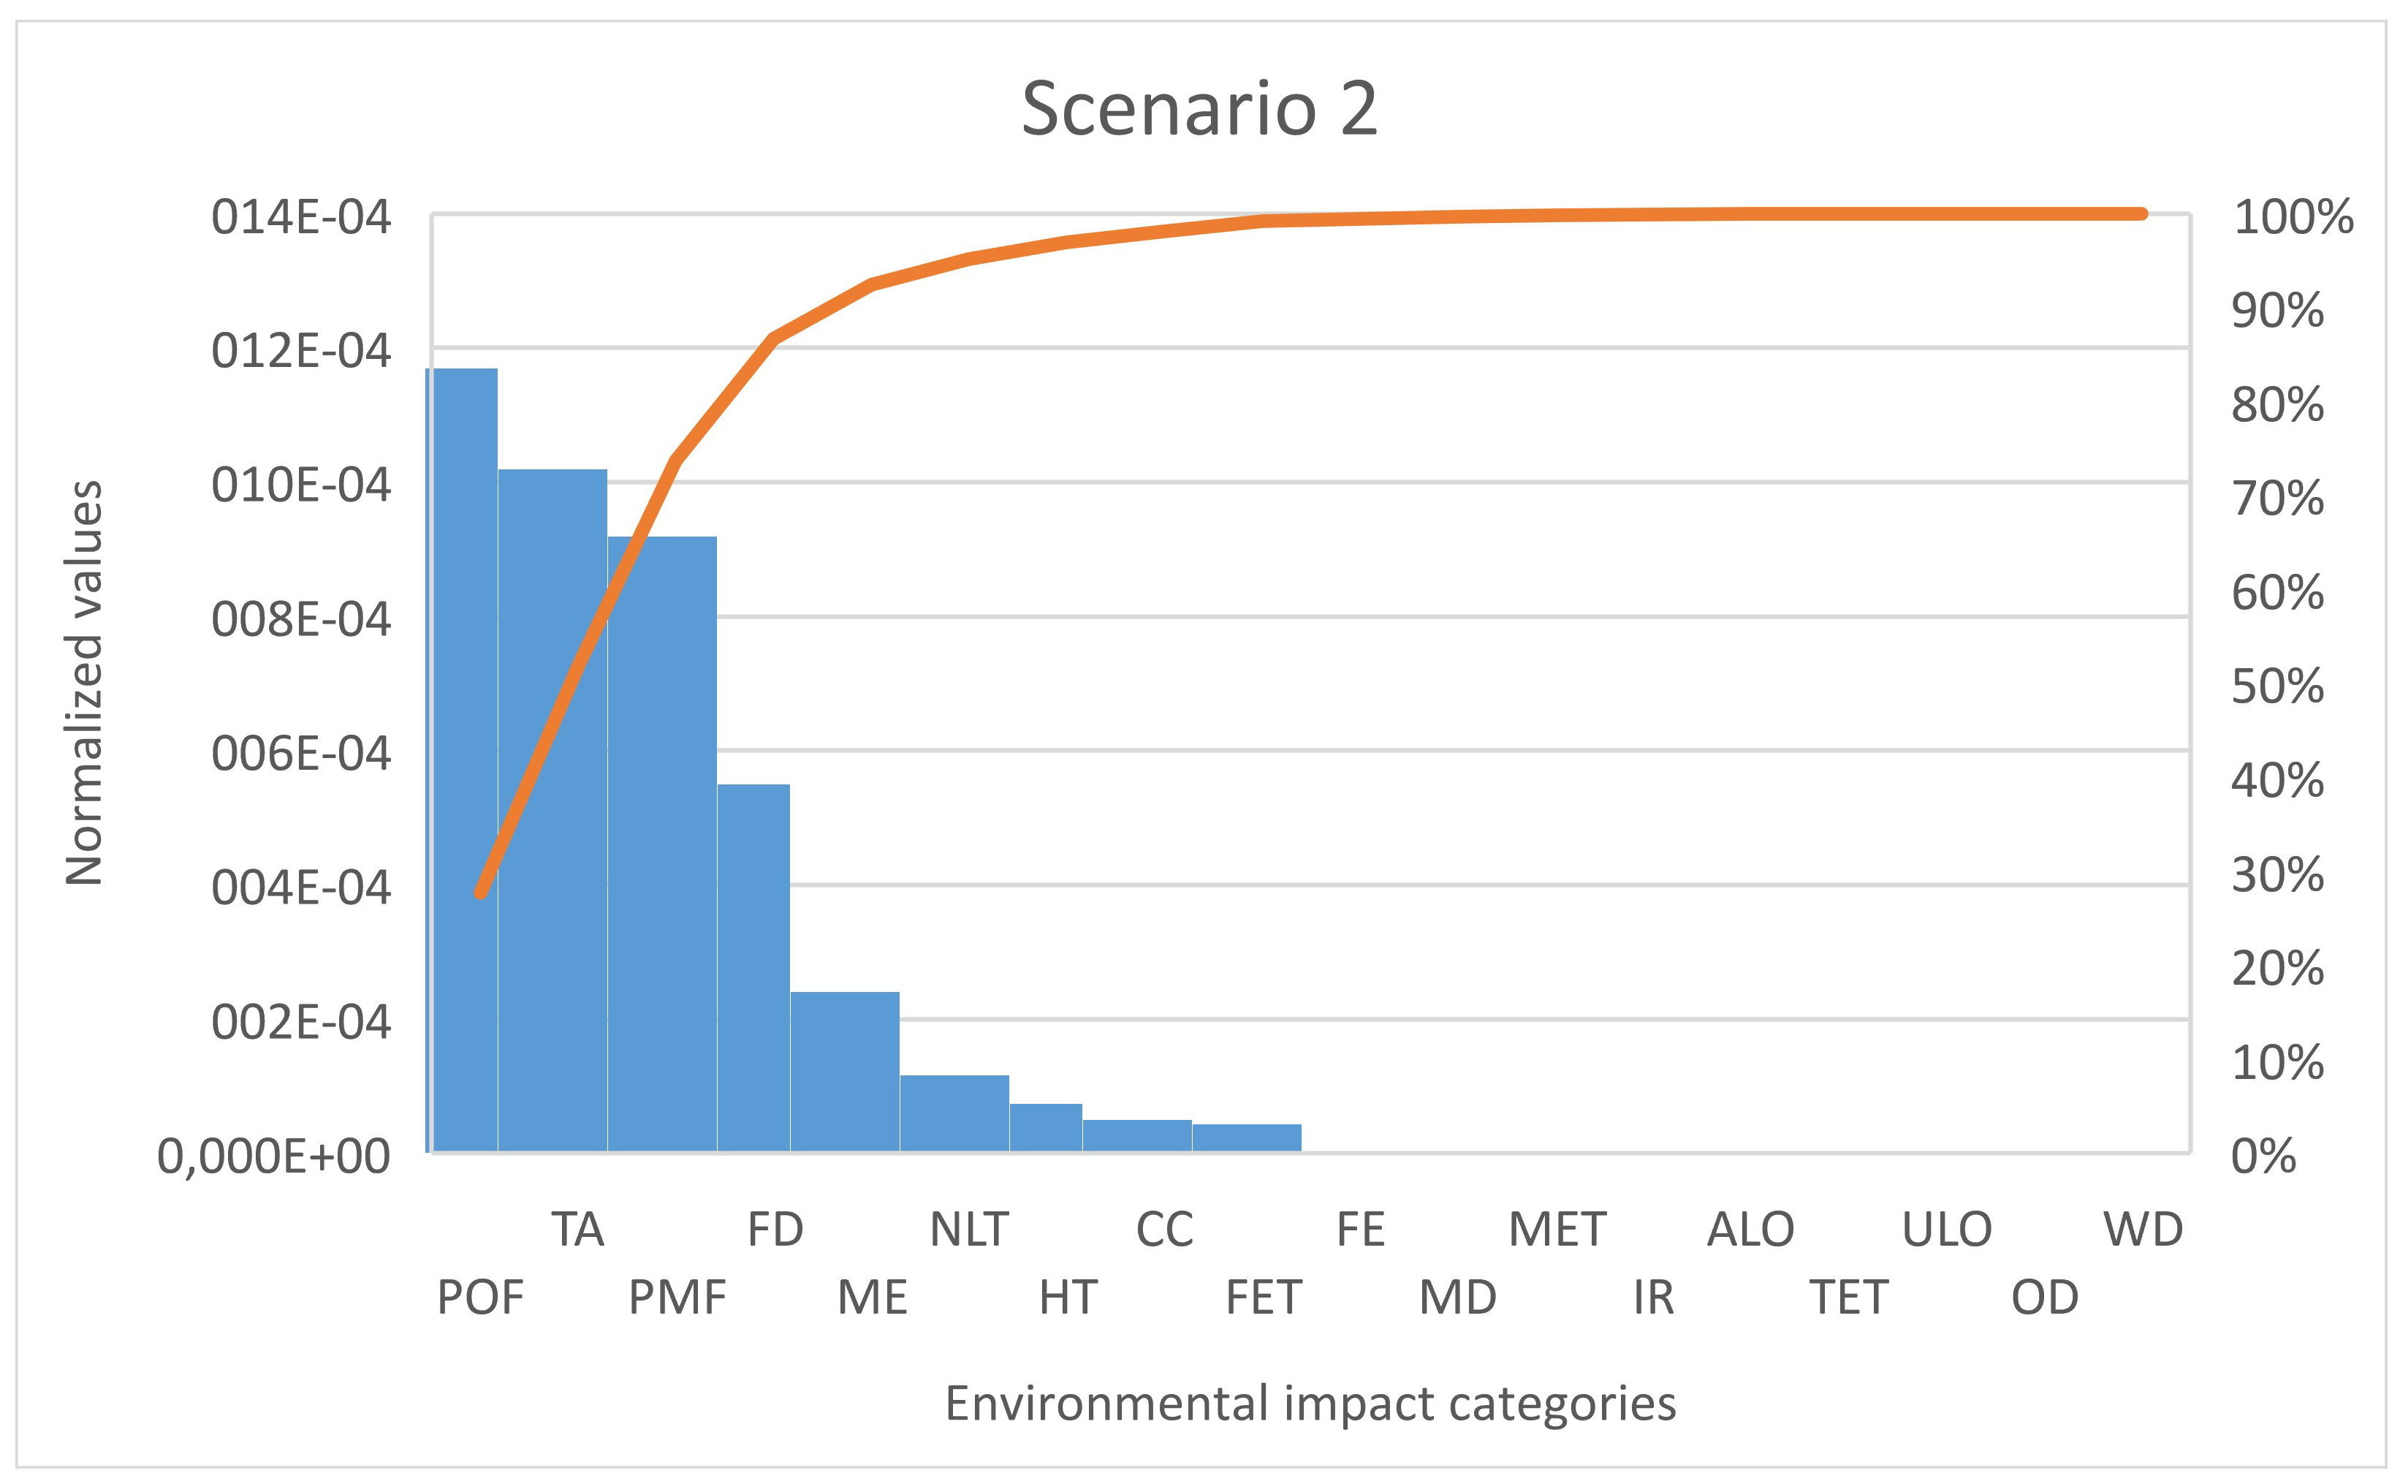Screen dimensions: 2400x1484
Task: Select the ME blue bar
Action: click(x=845, y=1072)
